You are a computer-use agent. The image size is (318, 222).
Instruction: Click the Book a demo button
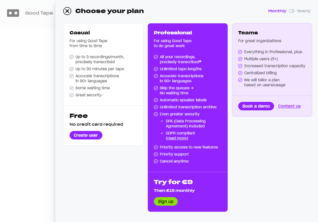tap(256, 106)
